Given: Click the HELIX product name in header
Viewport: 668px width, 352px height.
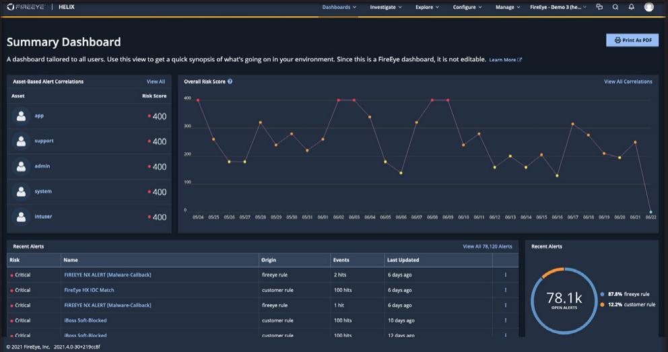Looking at the screenshot, I should tap(67, 7).
